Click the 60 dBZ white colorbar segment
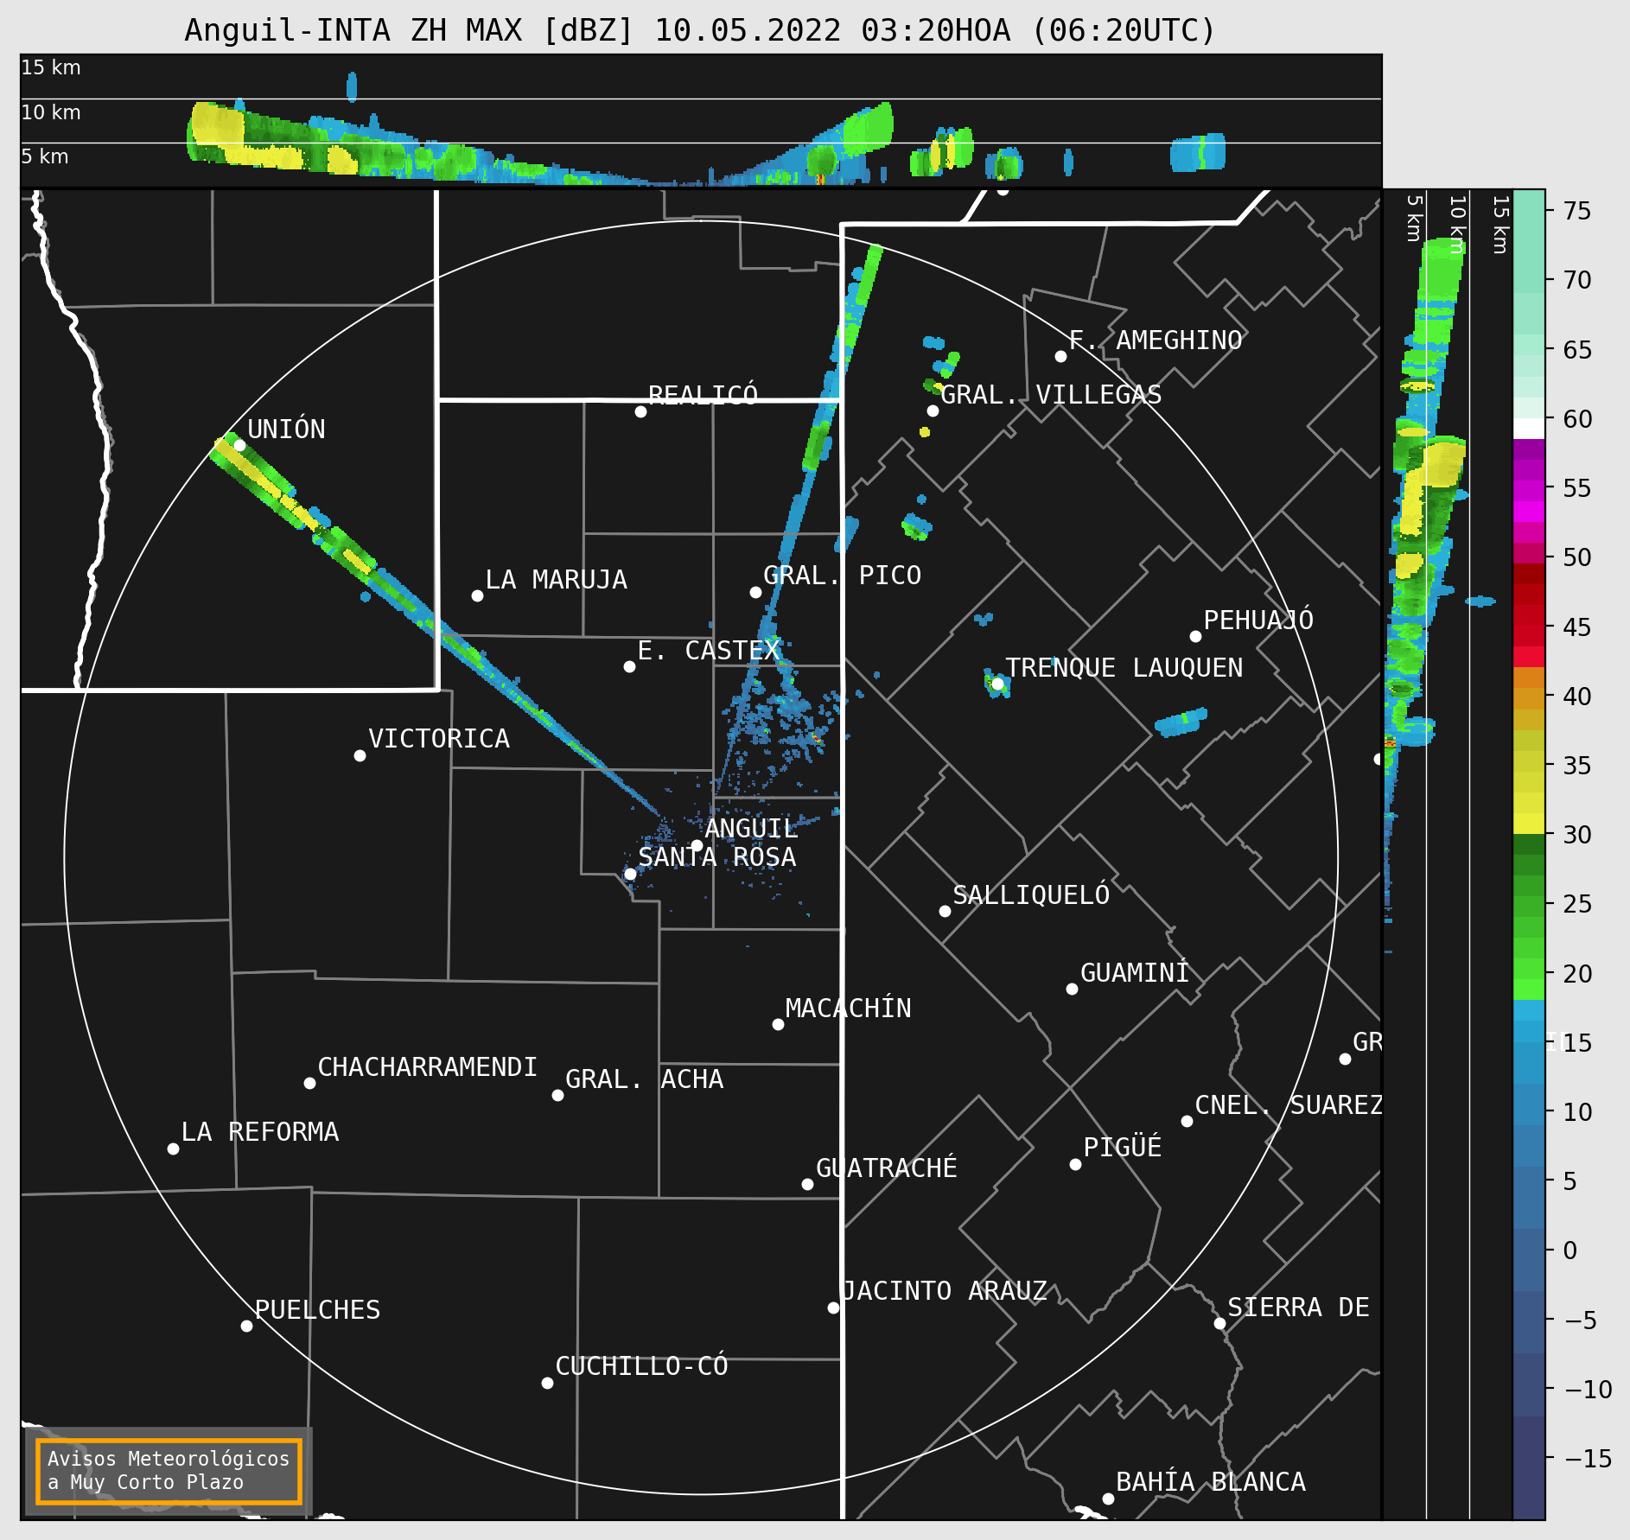 pyautogui.click(x=1529, y=429)
